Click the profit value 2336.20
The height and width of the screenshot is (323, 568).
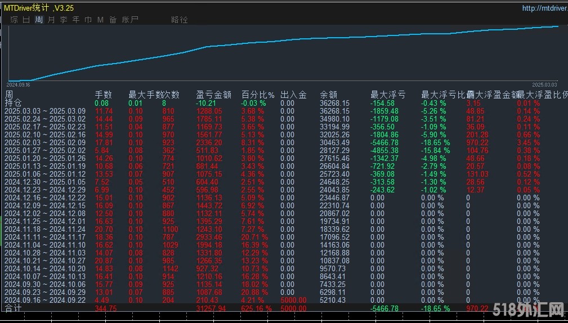pyautogui.click(x=208, y=143)
